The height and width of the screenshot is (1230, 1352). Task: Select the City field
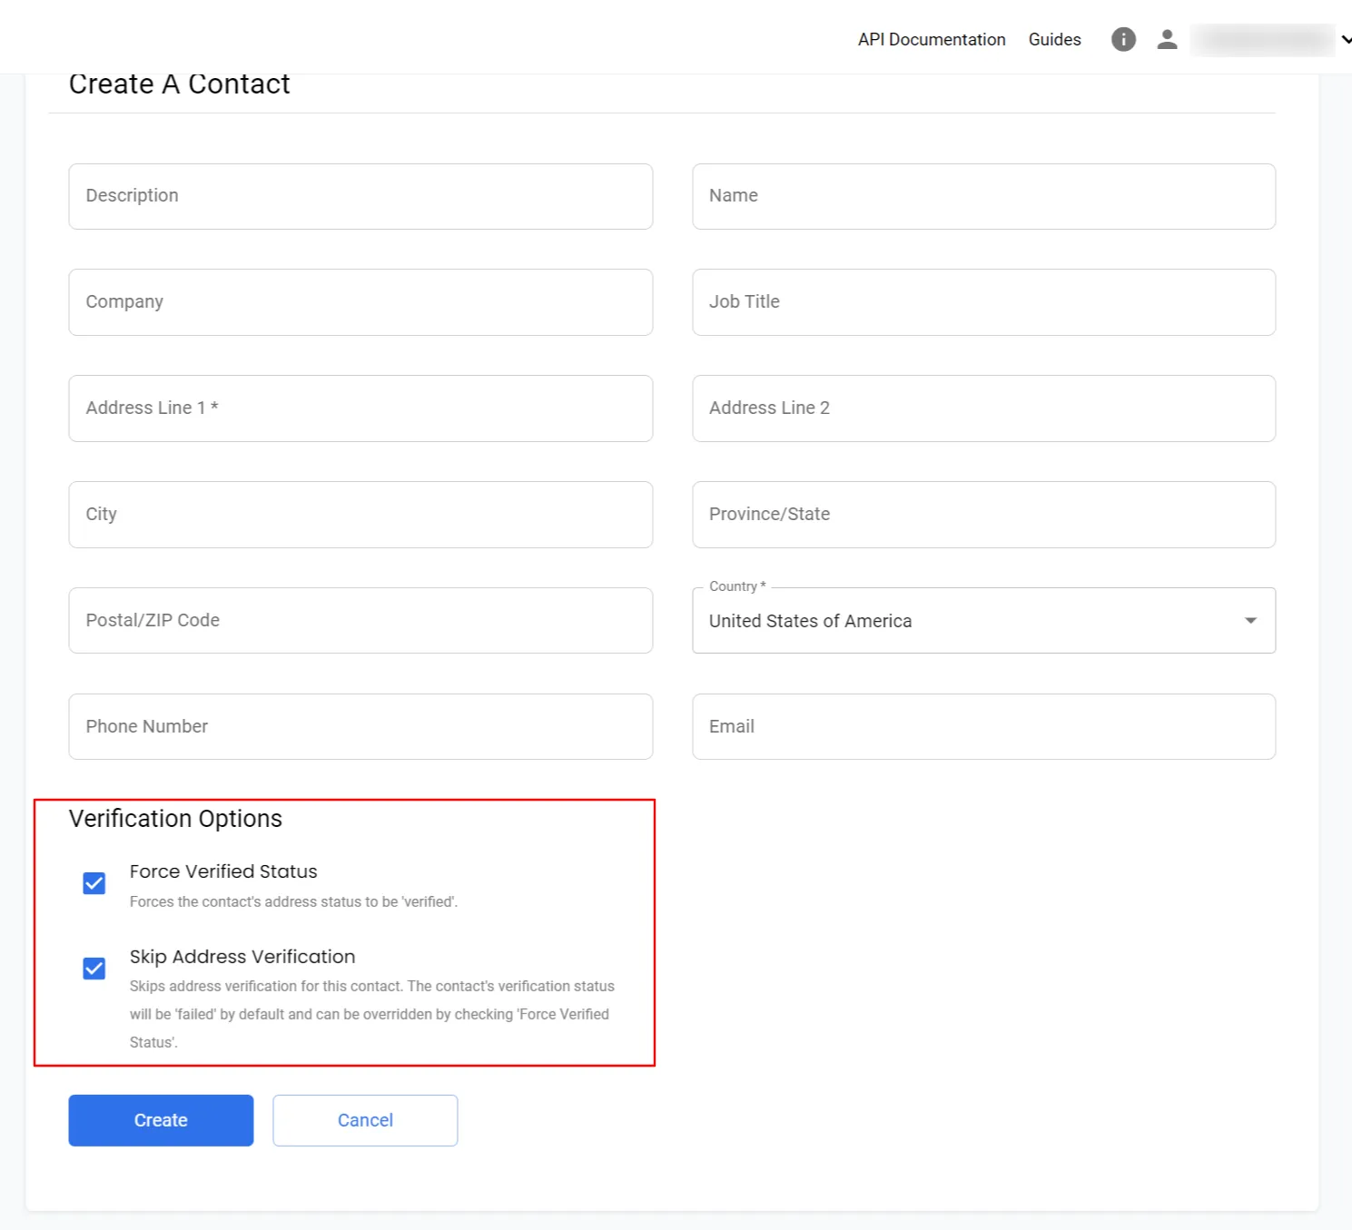pos(360,514)
